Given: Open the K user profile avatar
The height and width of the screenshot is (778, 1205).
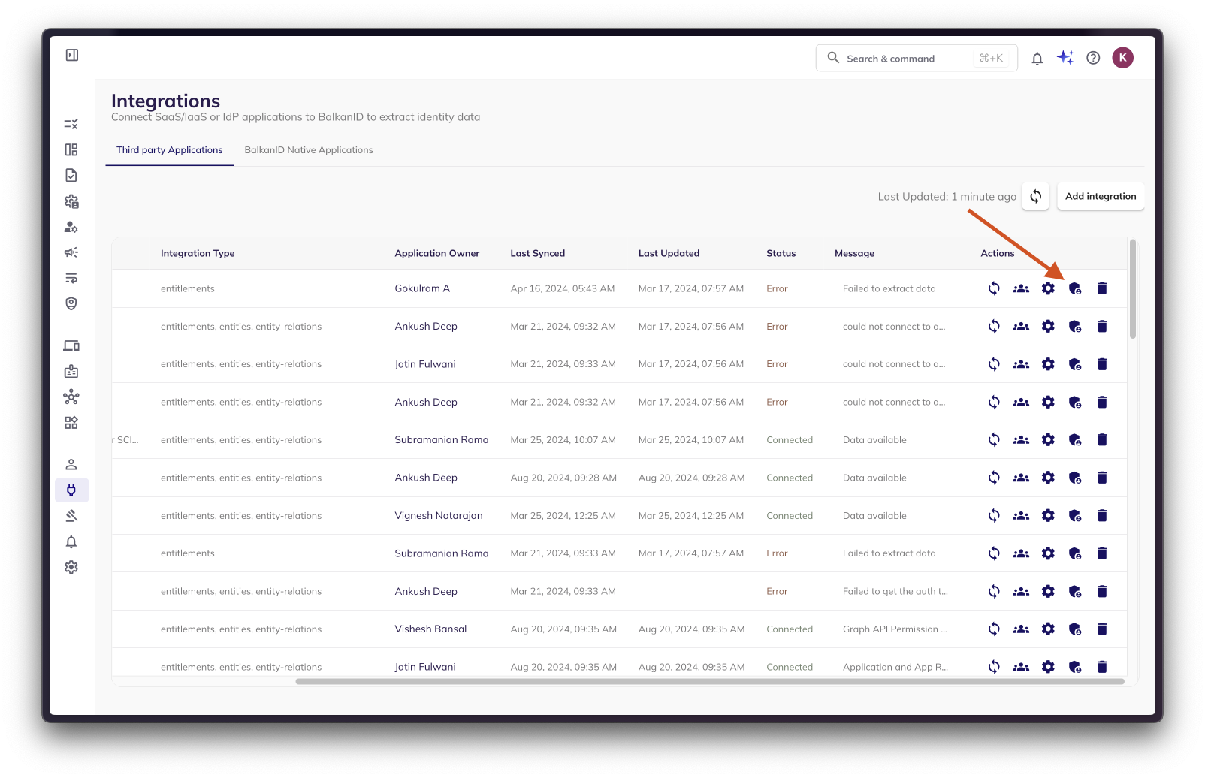Looking at the screenshot, I should [x=1122, y=58].
